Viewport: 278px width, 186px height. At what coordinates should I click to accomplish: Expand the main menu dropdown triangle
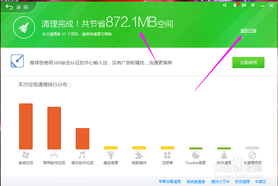[x=253, y=5]
